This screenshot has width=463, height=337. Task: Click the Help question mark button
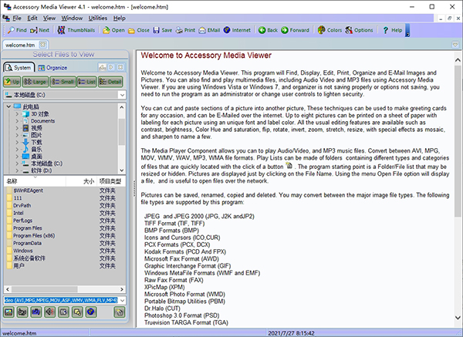tap(393, 30)
